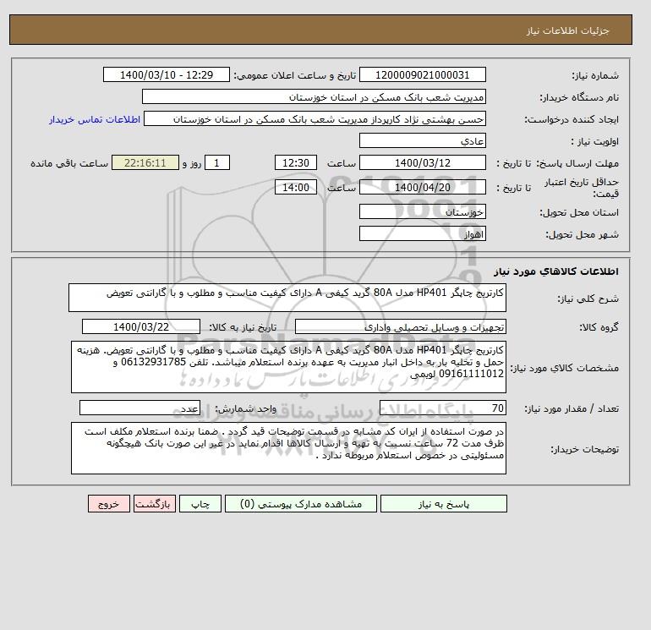Click the حداقل تاریخ اعتبار قیمت label

582,188
